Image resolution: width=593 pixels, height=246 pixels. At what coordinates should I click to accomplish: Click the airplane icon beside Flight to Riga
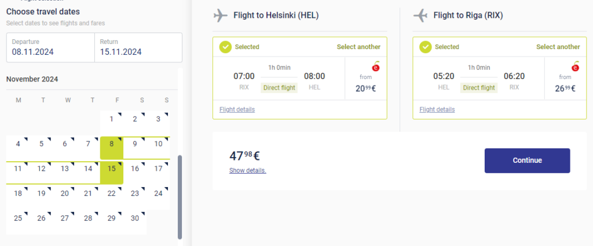click(420, 16)
